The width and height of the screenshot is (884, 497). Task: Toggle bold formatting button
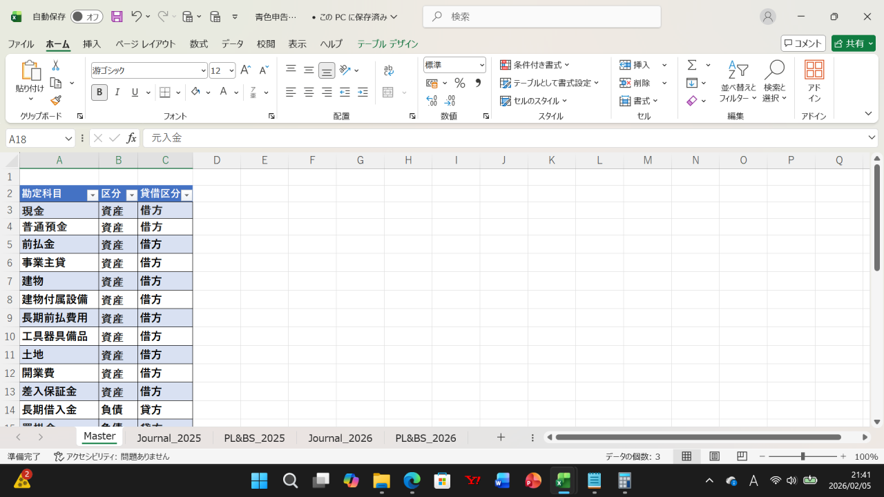(99, 92)
